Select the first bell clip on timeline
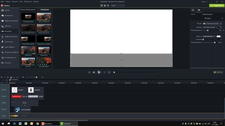The image size is (225, 126). [x=19, y=90]
